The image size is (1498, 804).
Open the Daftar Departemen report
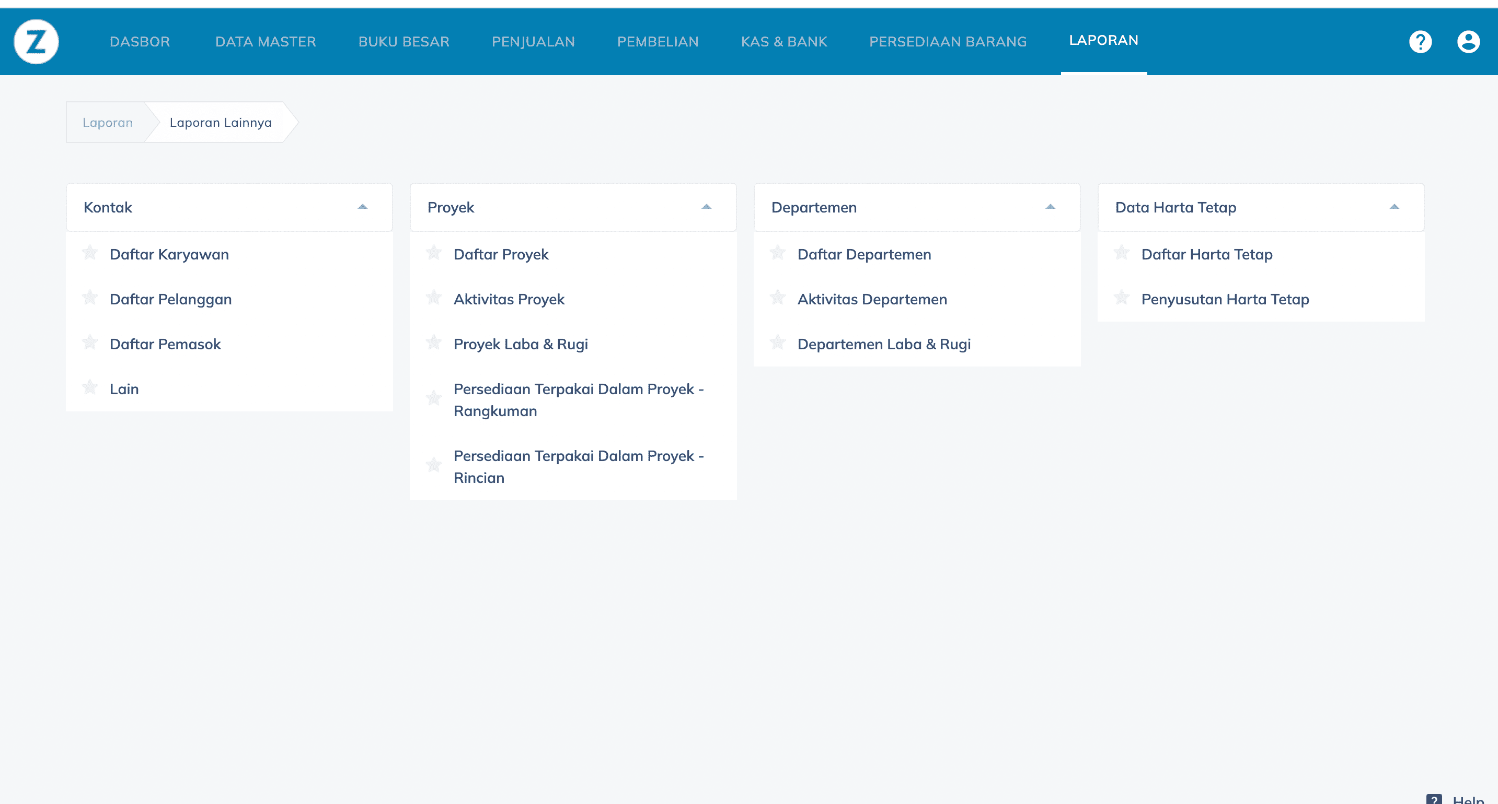[x=864, y=254]
